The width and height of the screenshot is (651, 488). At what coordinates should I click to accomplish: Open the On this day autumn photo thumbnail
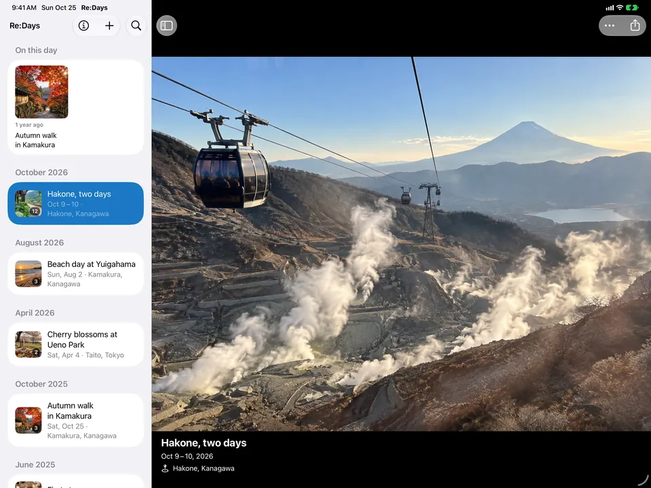click(x=41, y=91)
